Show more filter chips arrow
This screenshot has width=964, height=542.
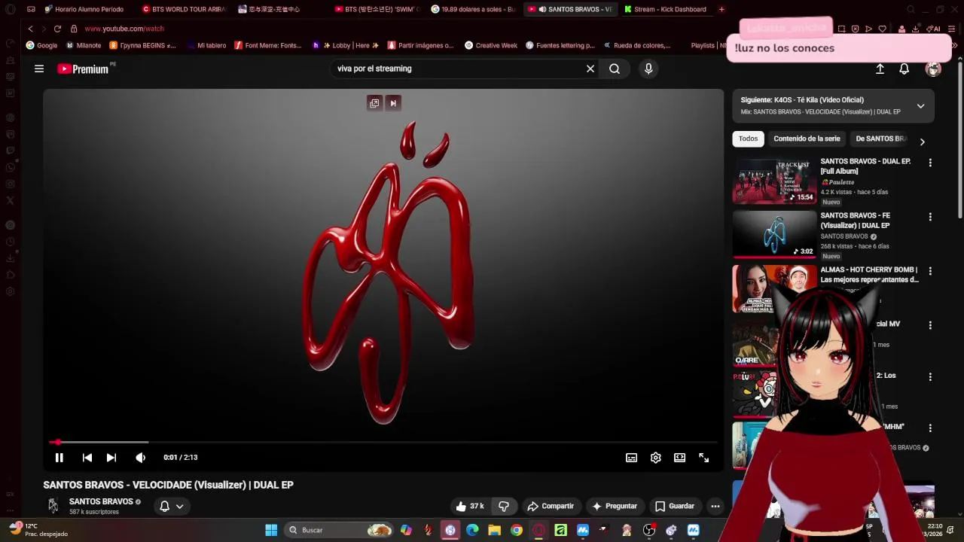point(922,142)
